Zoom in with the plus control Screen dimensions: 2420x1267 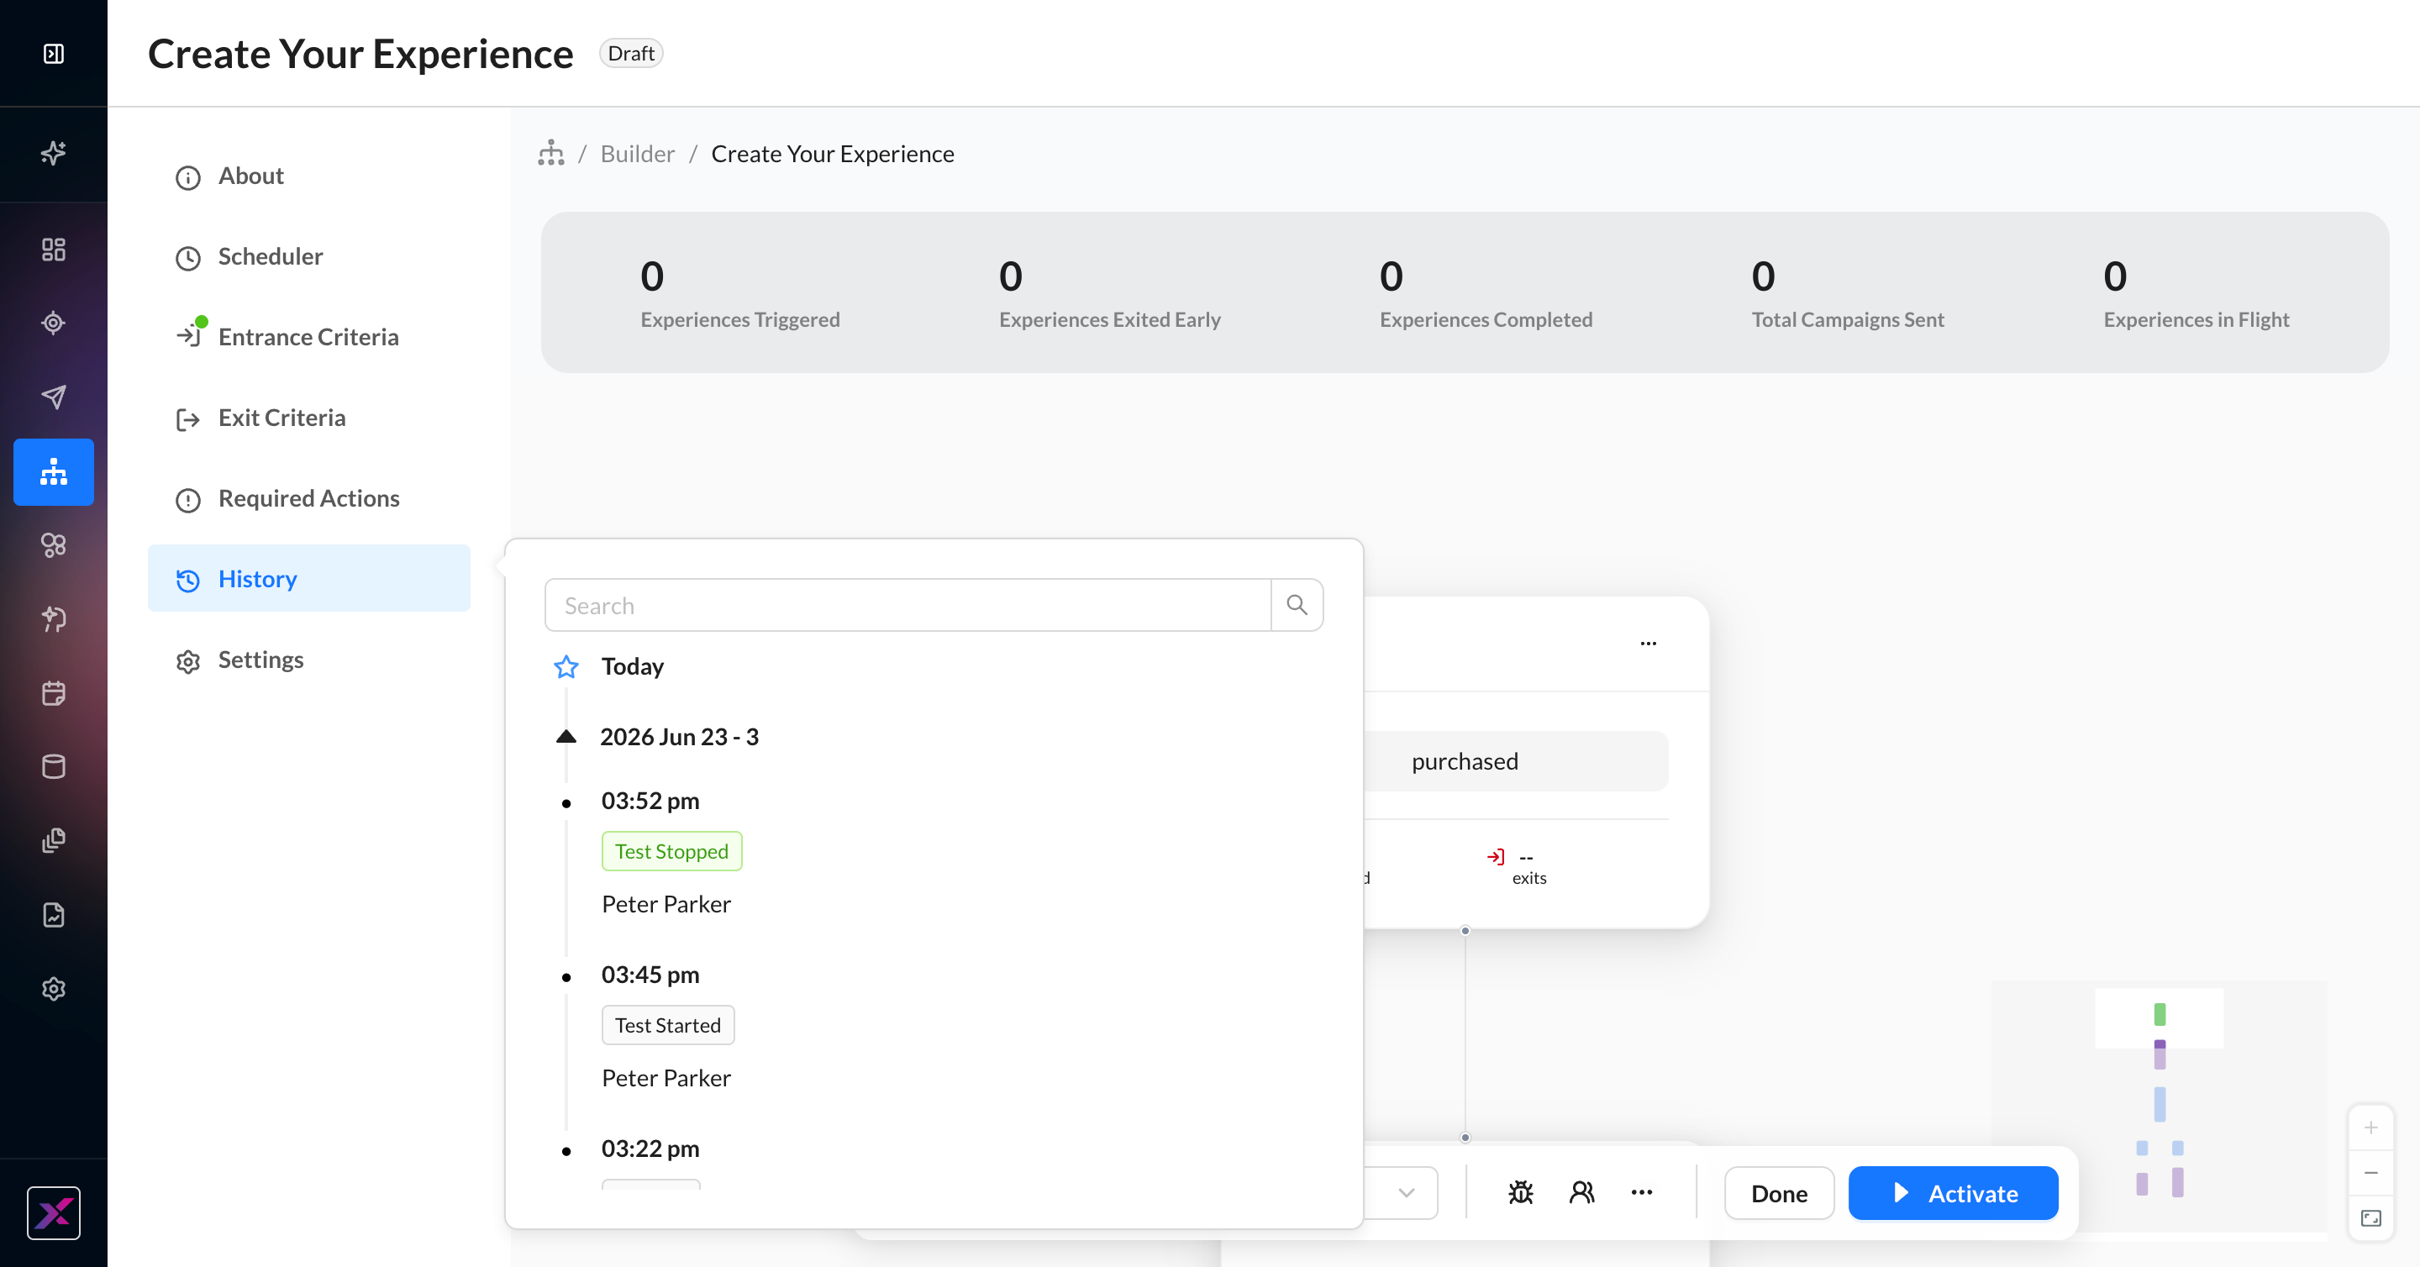pyautogui.click(x=2370, y=1128)
